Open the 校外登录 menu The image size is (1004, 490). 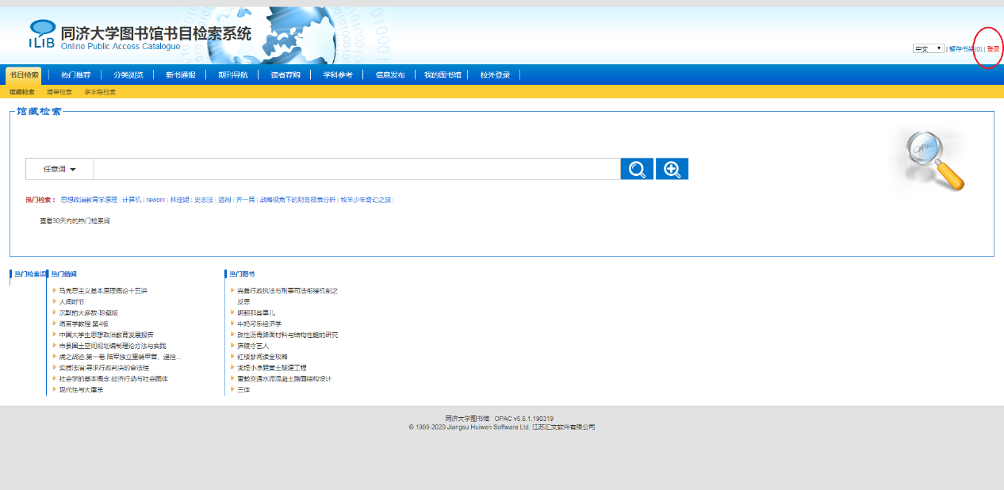click(x=495, y=75)
